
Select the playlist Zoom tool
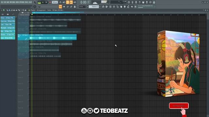point(23,10)
